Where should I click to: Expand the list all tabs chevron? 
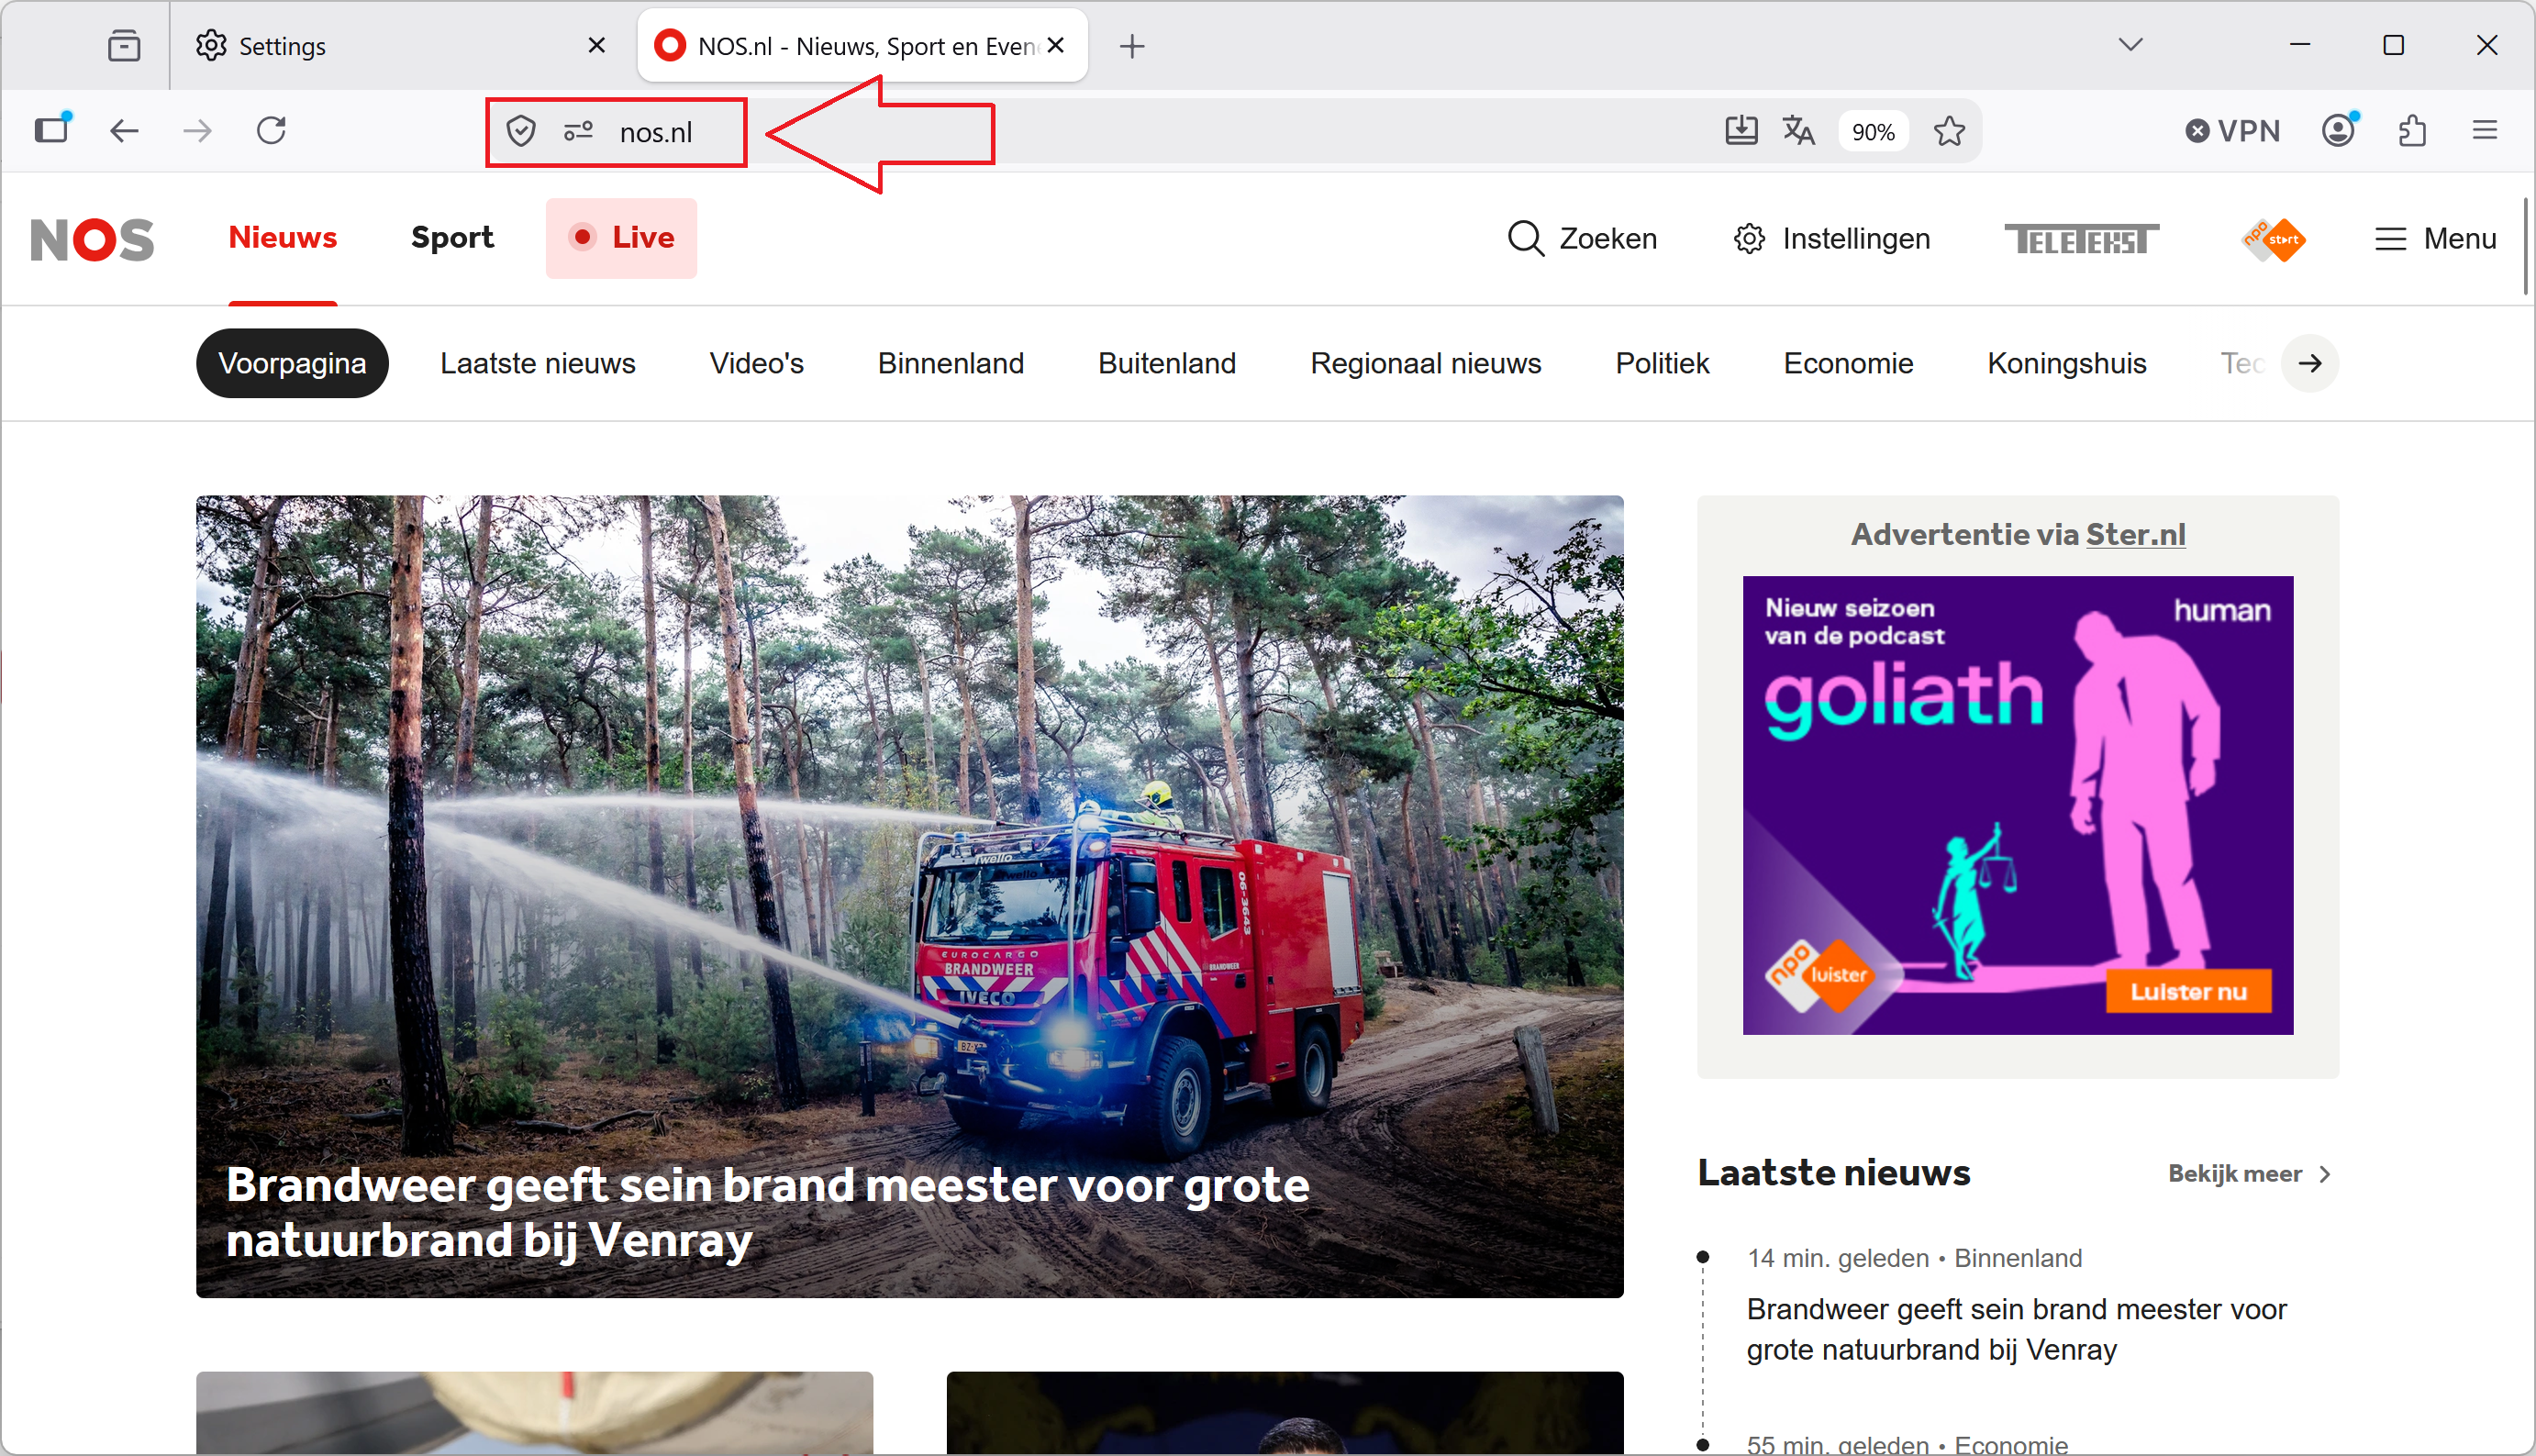coord(2131,45)
